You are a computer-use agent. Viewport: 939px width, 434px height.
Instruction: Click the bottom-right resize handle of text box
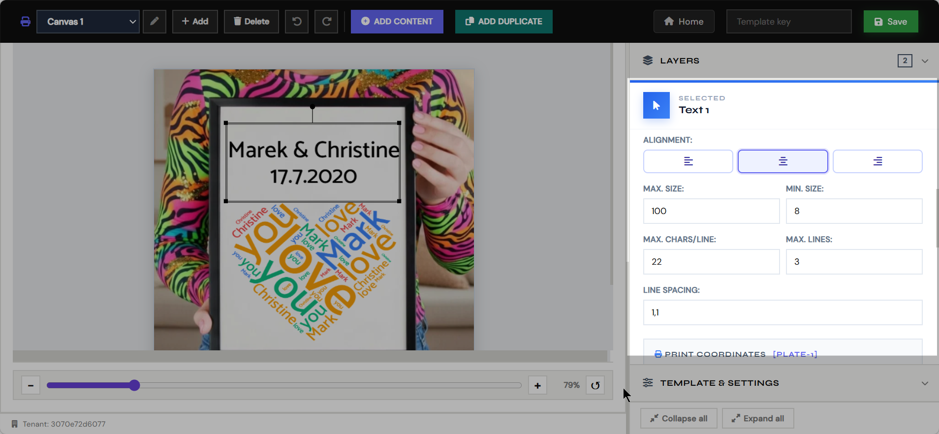[x=399, y=201]
